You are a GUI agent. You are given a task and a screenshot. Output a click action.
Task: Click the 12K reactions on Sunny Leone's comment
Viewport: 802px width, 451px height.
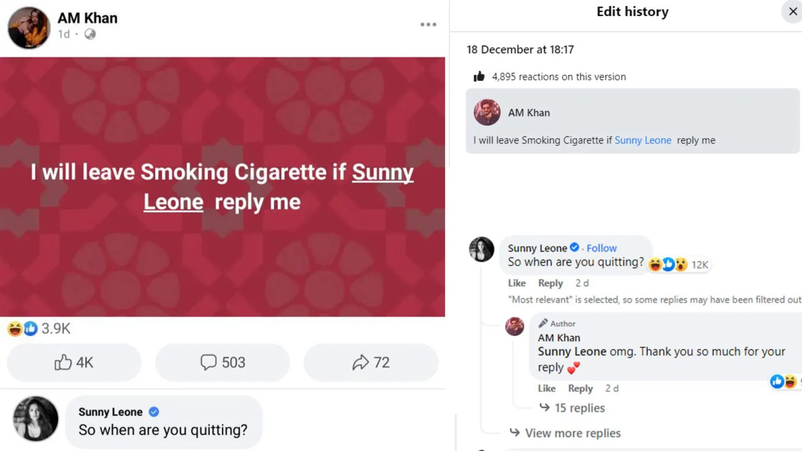[678, 264]
